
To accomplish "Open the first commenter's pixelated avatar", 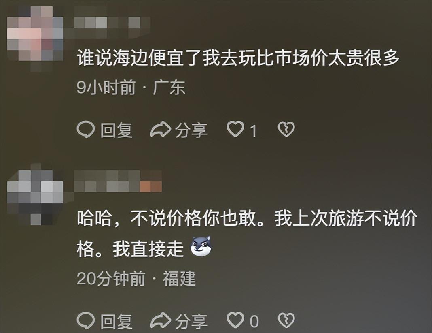I will coord(35,38).
